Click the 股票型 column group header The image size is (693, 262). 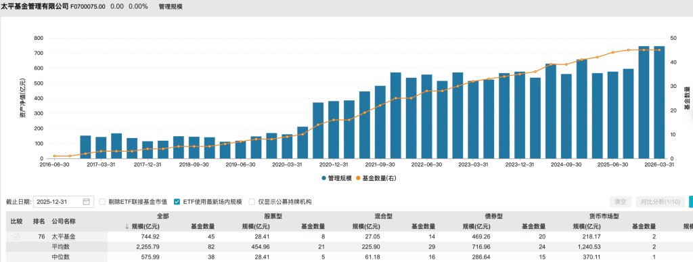273,217
